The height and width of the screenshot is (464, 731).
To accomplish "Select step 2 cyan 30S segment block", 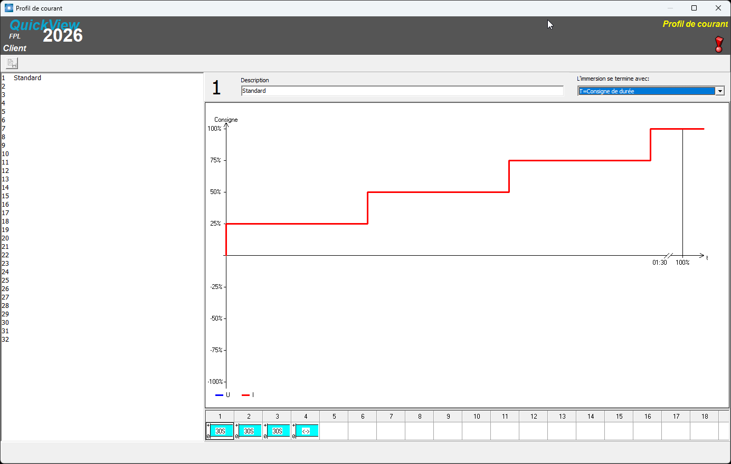I will pyautogui.click(x=249, y=431).
